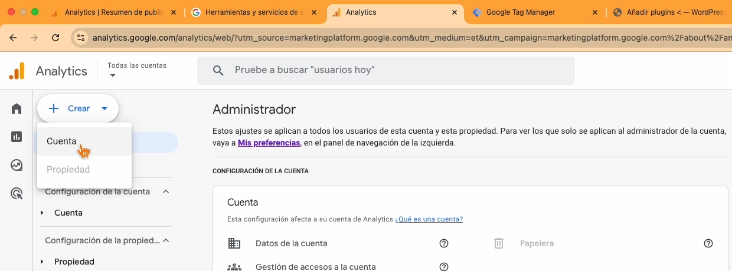Click the CONFIGURACIÓN DE LA CUENTA label
Viewport: 732px width, 271px height.
[260, 171]
